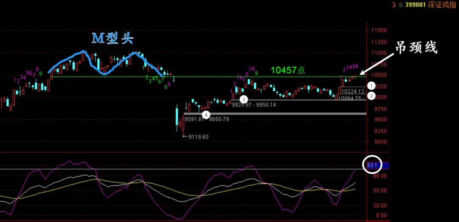This screenshot has width=459, height=222.
Task: Click the 11000 price axis label
Action: pos(379,53)
